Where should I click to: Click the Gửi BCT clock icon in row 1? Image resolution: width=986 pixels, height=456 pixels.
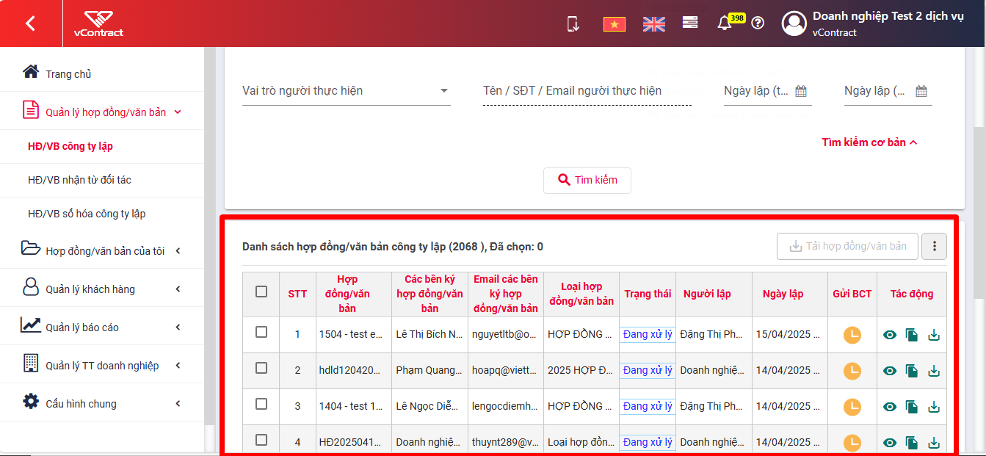tap(852, 335)
